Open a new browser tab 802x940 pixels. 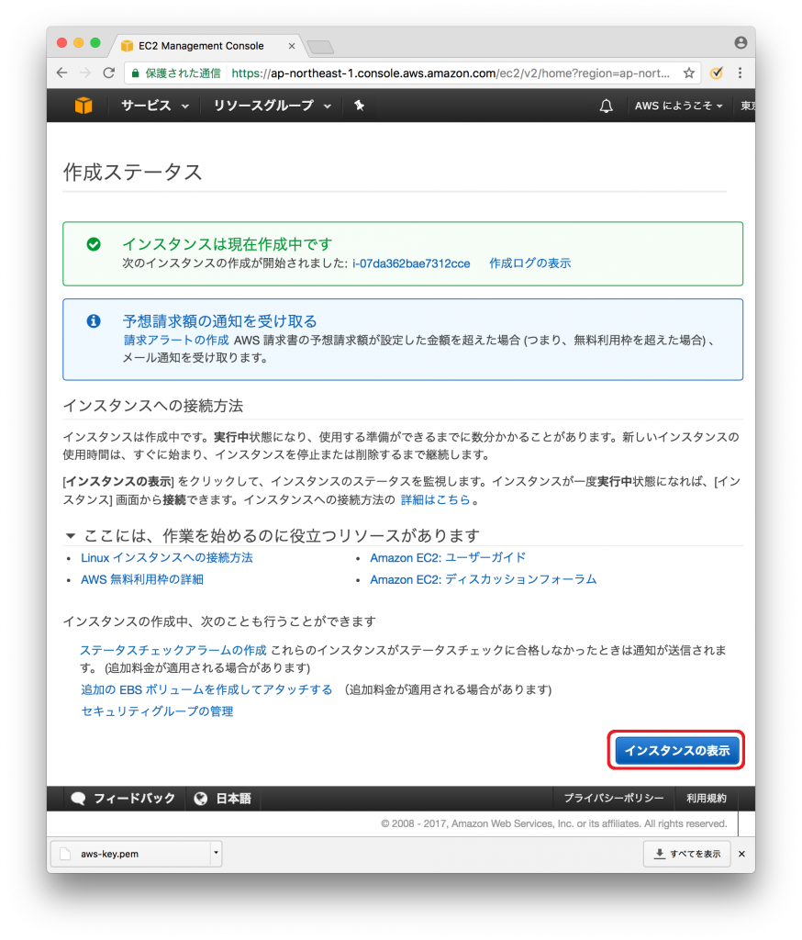320,47
